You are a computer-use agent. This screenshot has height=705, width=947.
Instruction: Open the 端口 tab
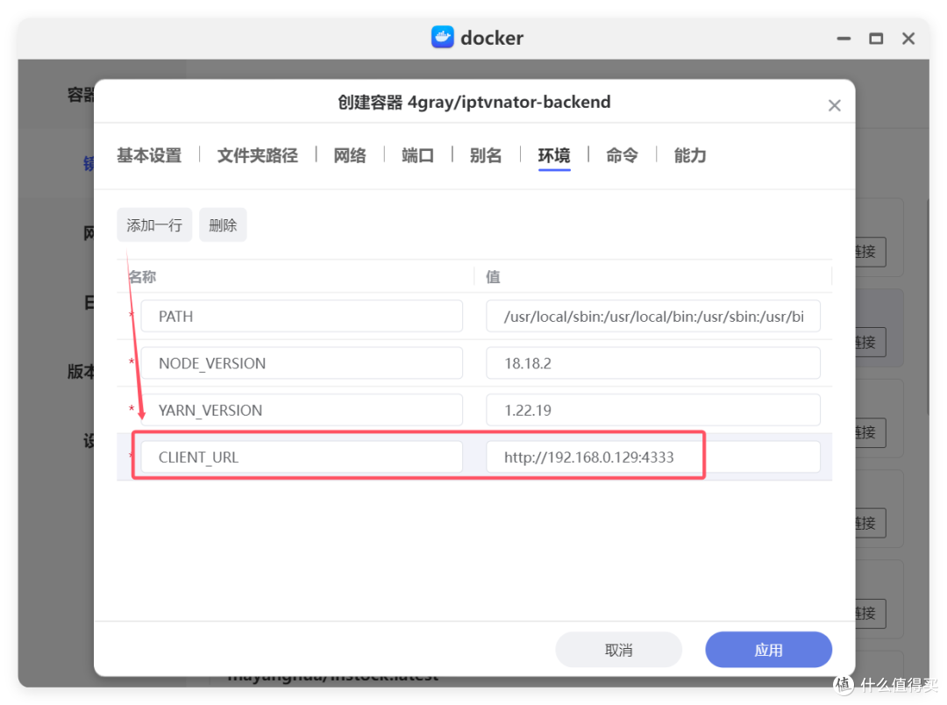(417, 154)
